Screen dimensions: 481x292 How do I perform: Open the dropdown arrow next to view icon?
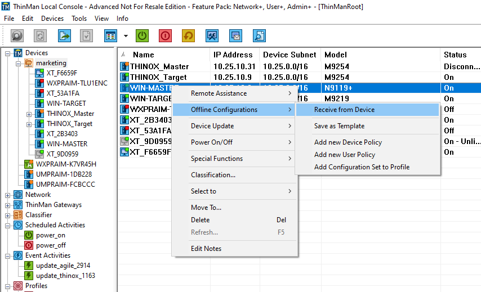click(x=126, y=36)
